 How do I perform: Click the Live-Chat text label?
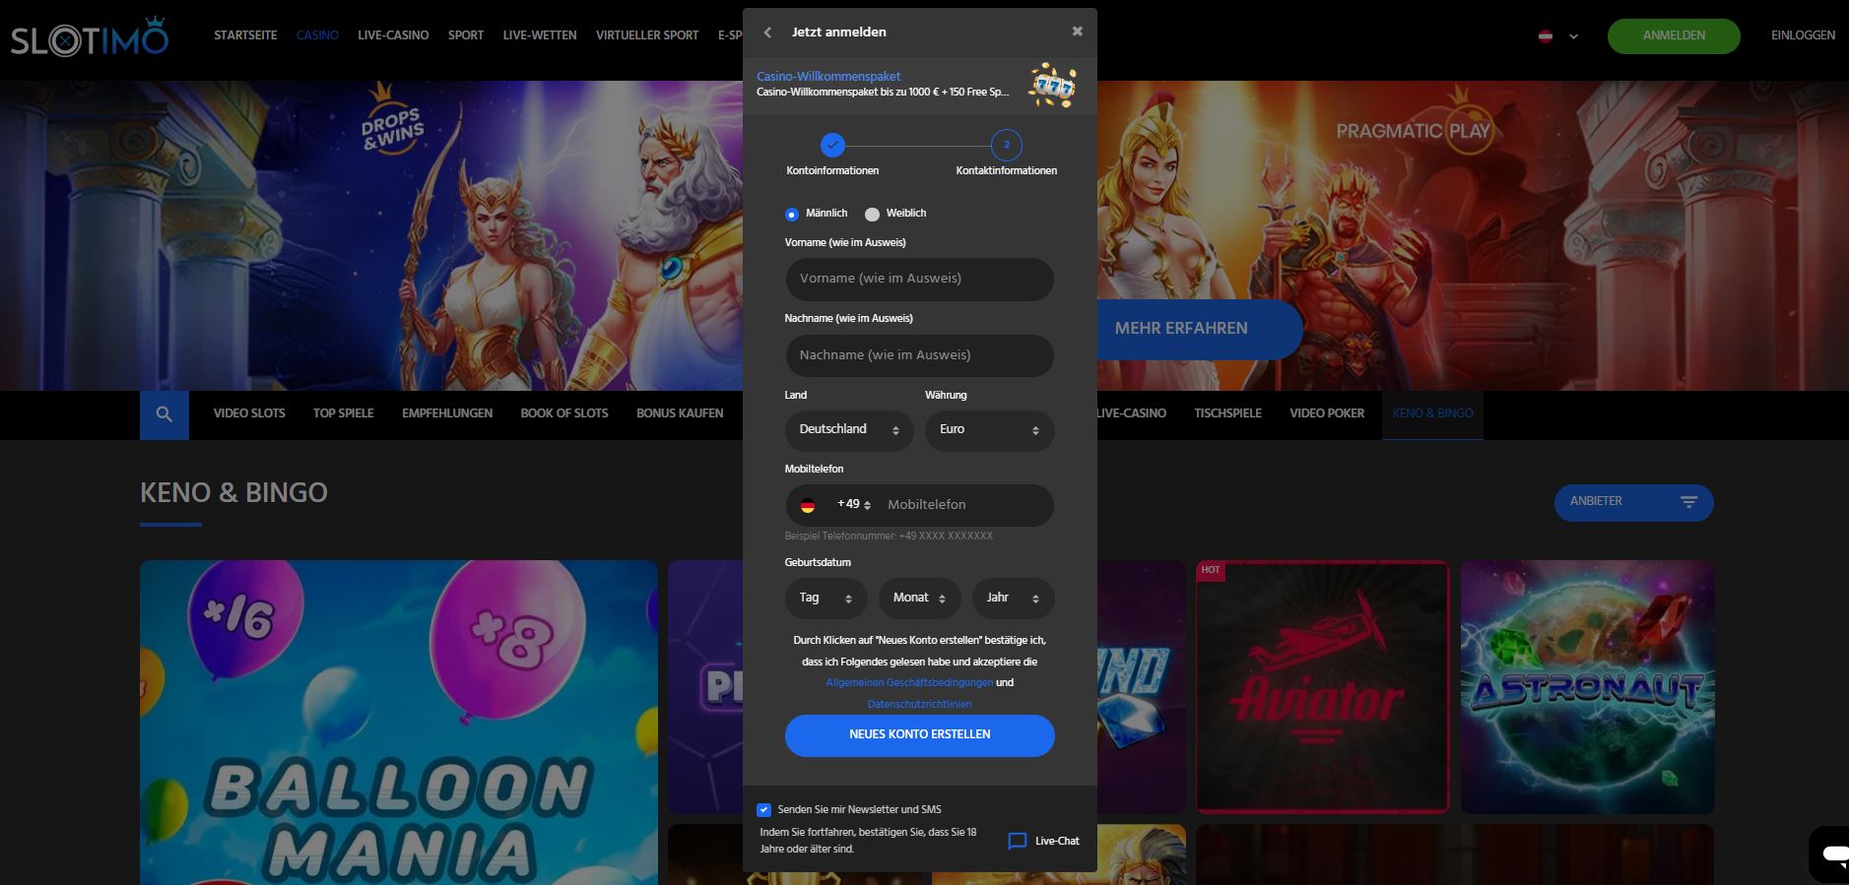(x=1057, y=842)
